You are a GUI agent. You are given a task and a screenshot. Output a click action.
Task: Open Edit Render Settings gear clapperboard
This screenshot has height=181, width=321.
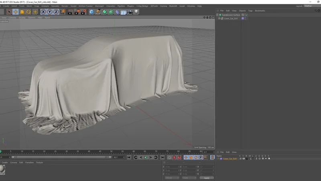click(x=83, y=12)
